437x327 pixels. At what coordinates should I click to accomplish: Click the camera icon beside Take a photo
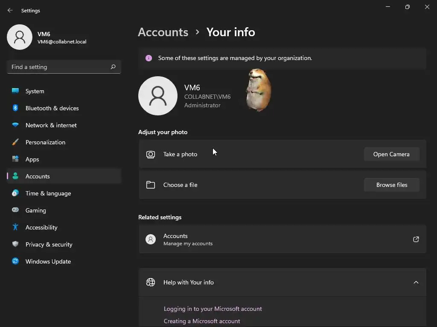click(151, 154)
